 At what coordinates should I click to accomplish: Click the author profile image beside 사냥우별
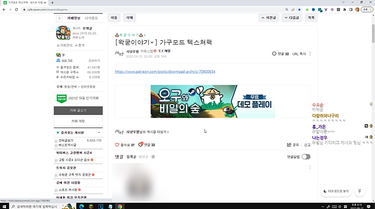119,53
